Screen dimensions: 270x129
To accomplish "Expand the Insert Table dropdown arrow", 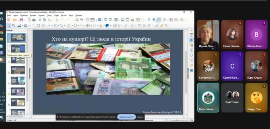I will 120,20.
